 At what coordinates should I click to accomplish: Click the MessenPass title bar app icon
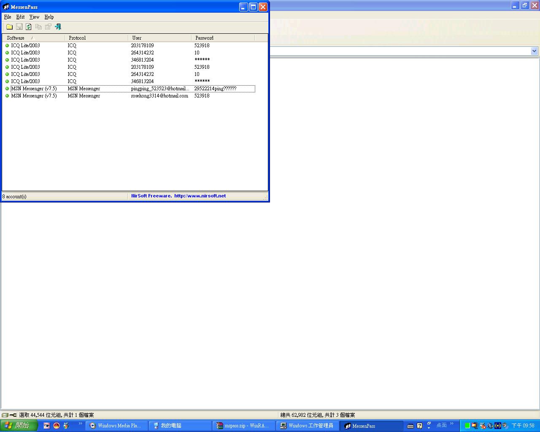6,7
